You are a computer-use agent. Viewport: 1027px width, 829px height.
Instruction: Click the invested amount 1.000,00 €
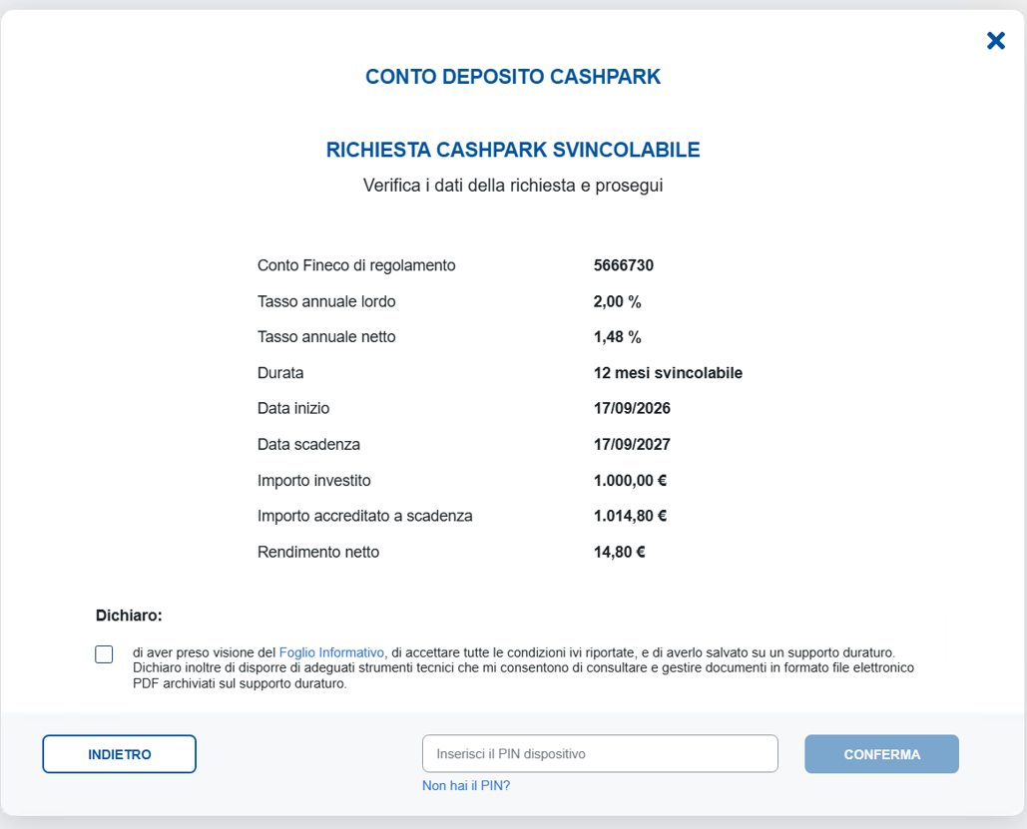pos(630,480)
